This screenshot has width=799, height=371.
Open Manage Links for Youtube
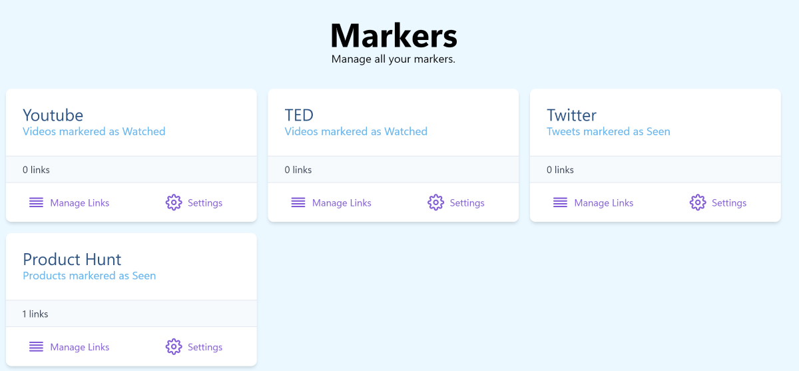(80, 202)
